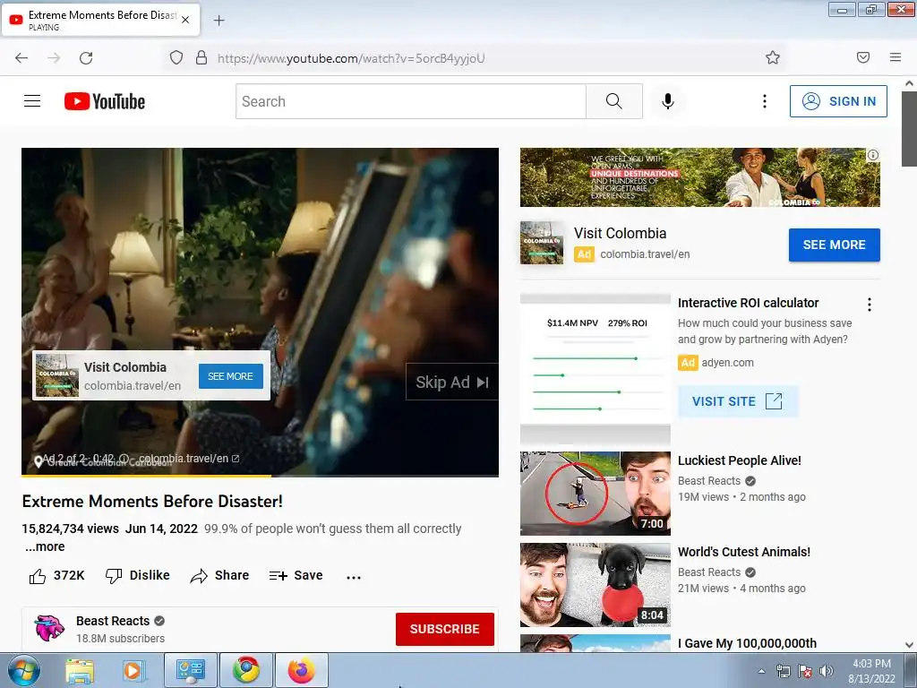The image size is (917, 688).
Task: Show hidden system tray icons
Action: [761, 671]
